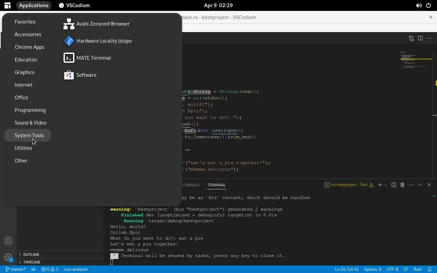This screenshot has width=437, height=273.
Task: Launch the Software app
Action: tap(80, 75)
